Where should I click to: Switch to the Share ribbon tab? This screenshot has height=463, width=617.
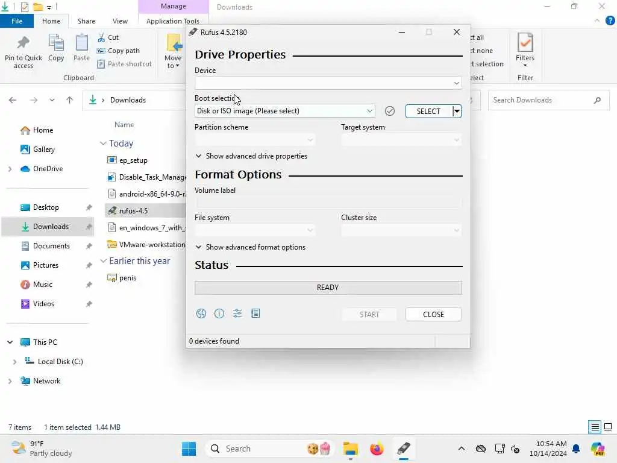pos(86,21)
